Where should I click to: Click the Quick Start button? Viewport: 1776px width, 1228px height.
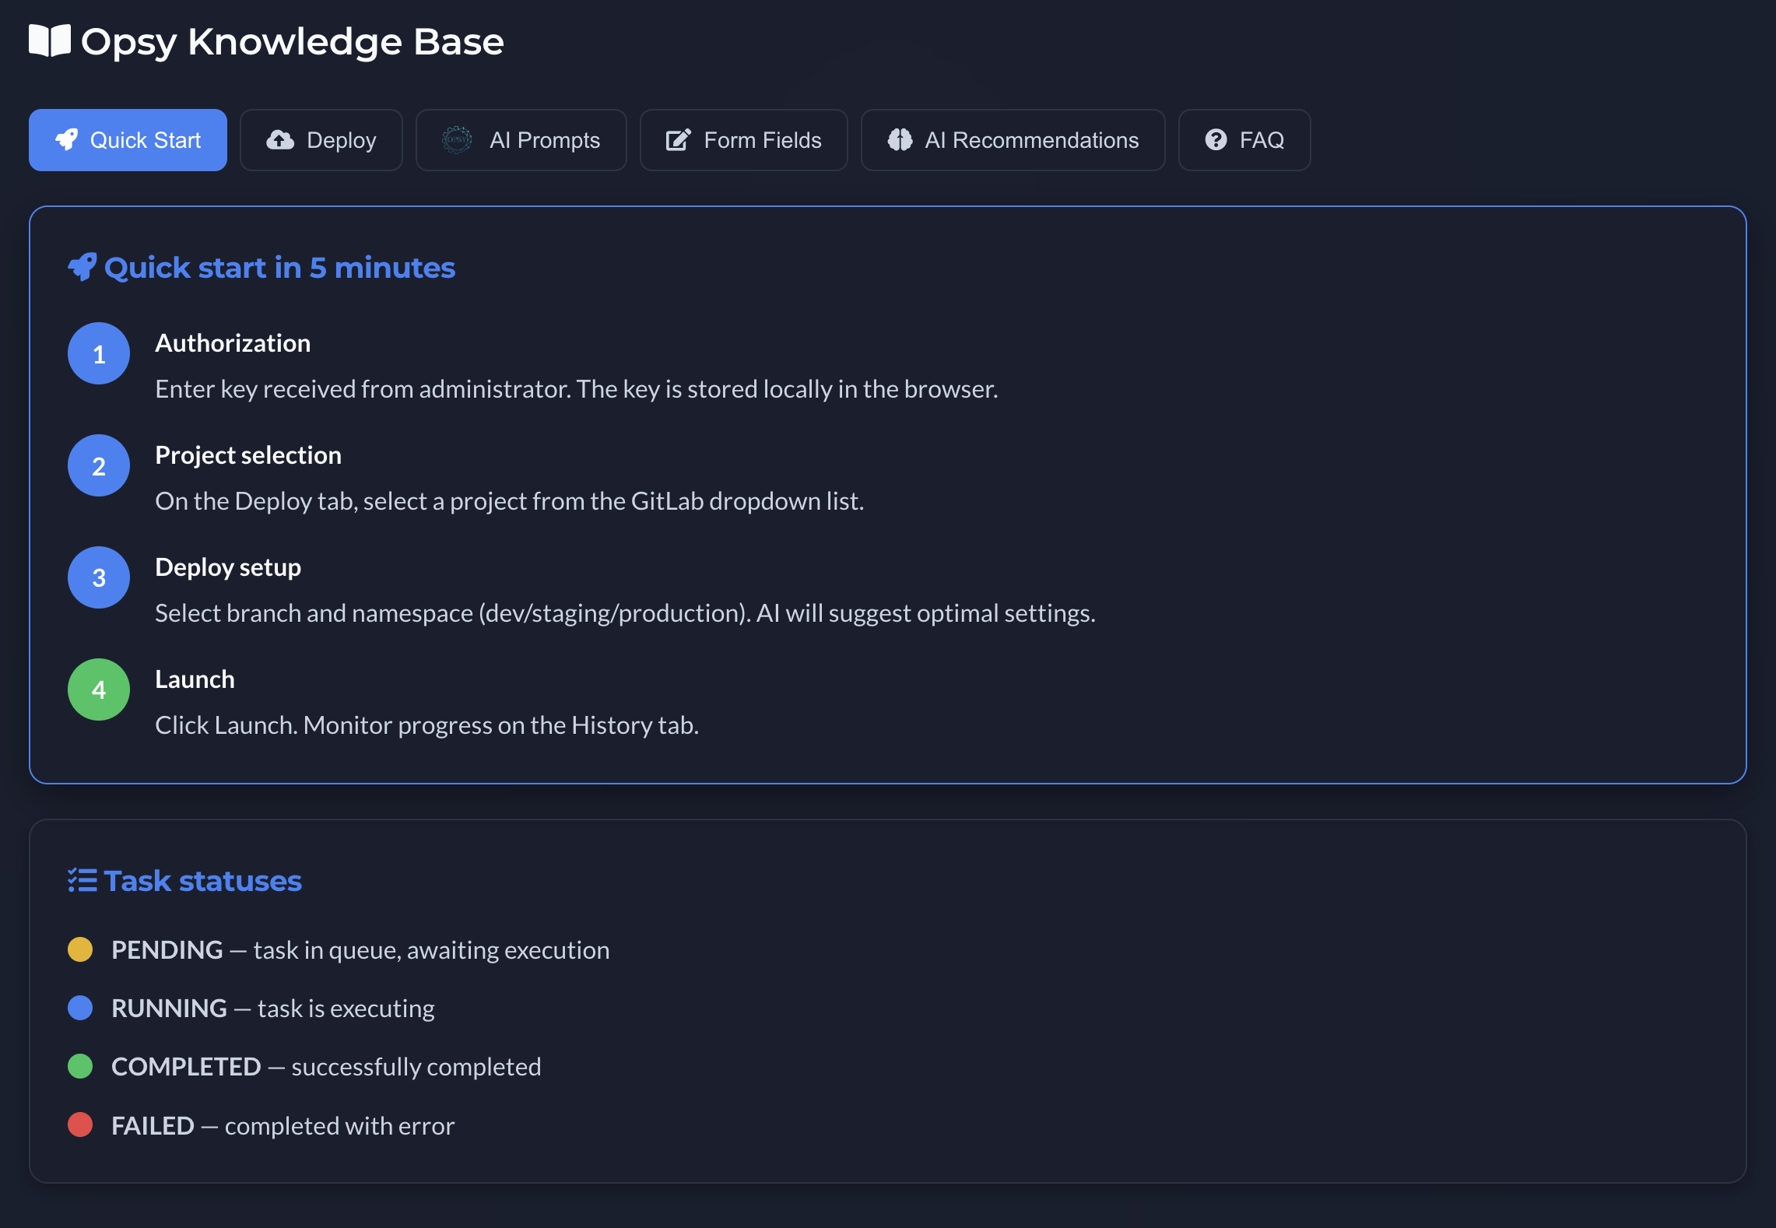tap(128, 140)
